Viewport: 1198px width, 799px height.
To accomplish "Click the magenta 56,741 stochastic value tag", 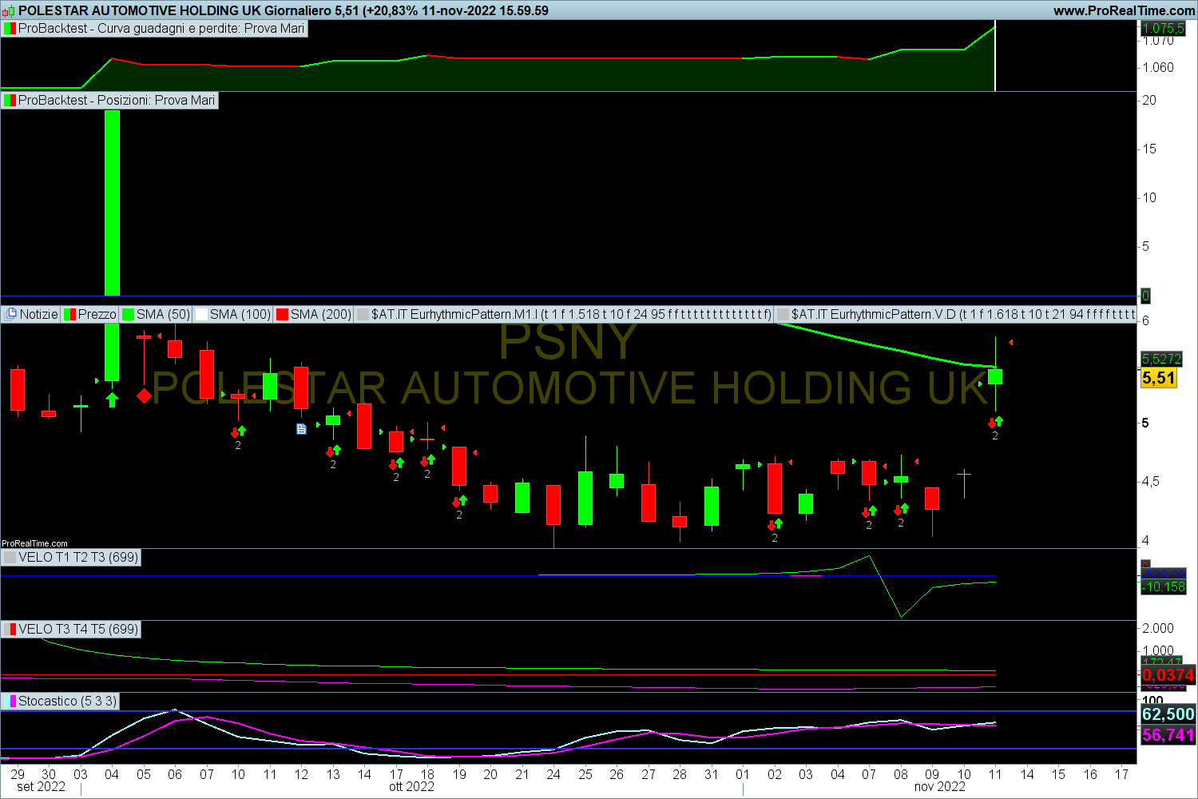I will click(1168, 735).
